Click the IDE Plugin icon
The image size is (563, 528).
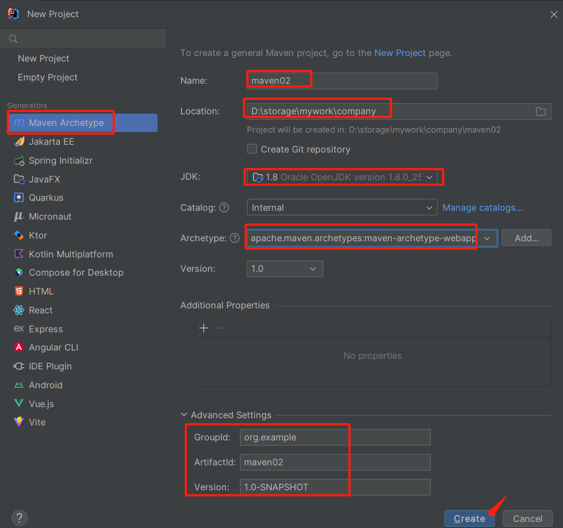[19, 366]
